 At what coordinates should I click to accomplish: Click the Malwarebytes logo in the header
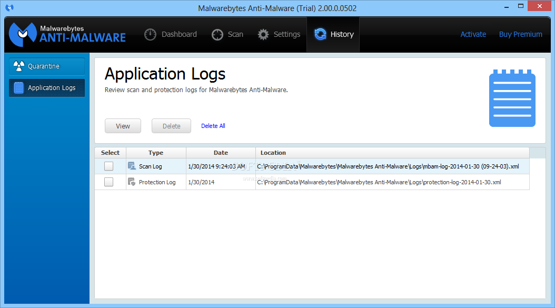[x=67, y=34]
